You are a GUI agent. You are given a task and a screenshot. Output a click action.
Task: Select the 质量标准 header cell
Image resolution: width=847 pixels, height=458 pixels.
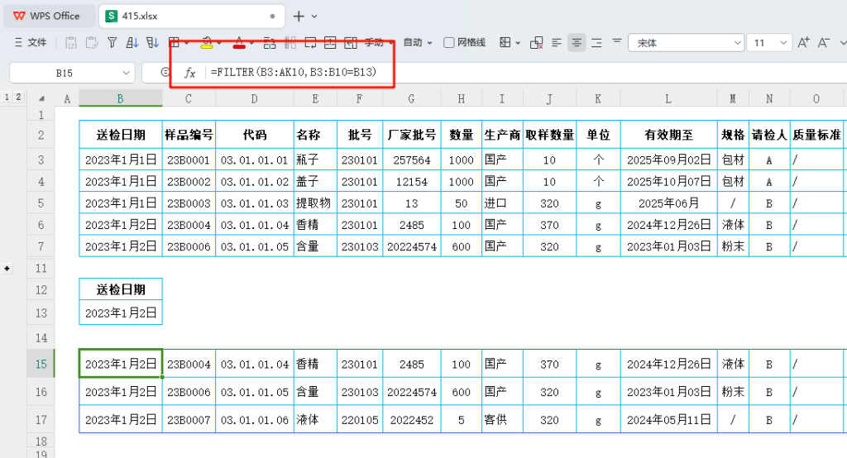pyautogui.click(x=816, y=135)
